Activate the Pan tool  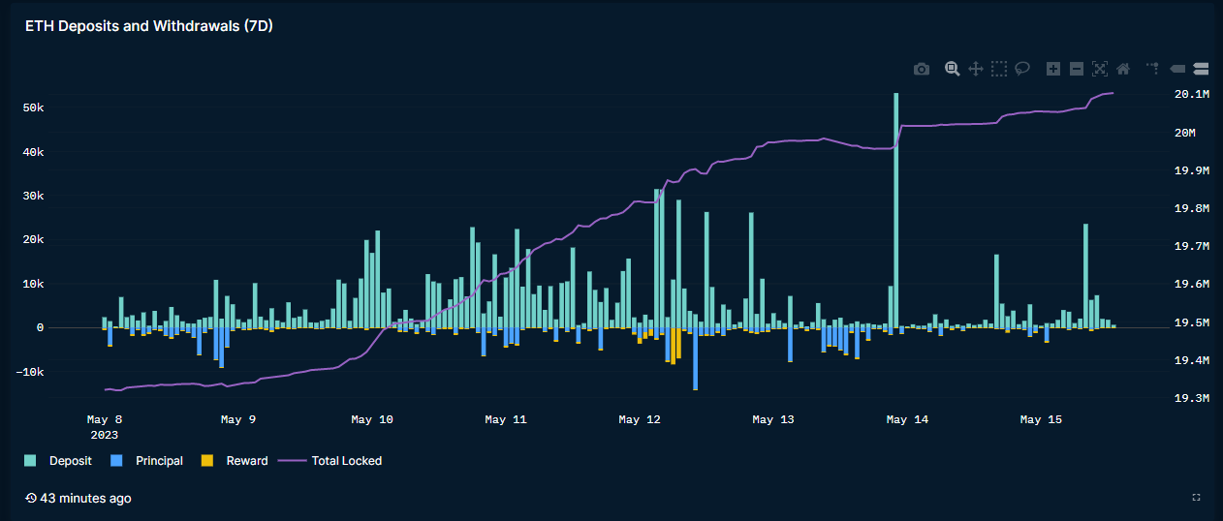[x=976, y=69]
